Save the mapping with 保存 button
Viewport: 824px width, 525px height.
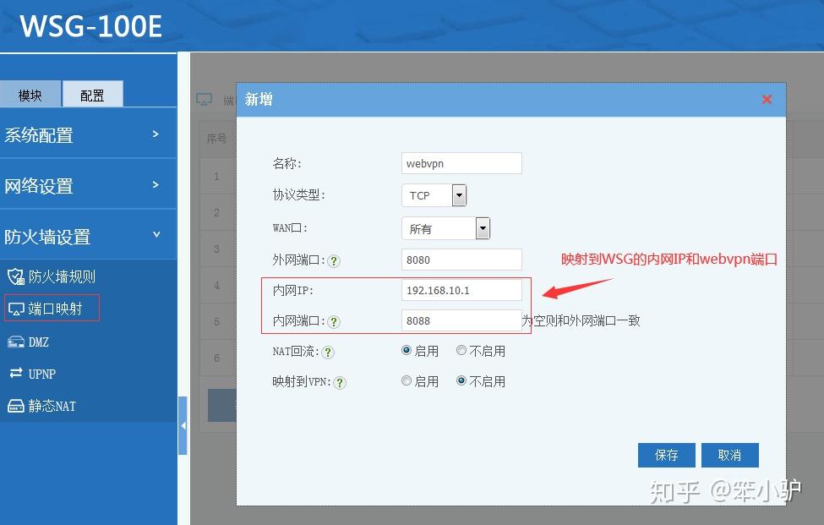[x=666, y=455]
